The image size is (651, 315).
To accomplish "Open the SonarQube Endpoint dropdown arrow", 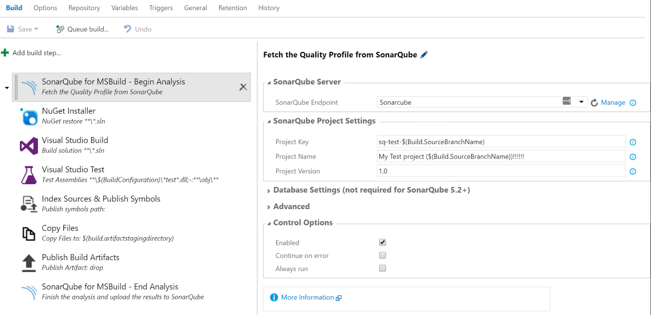I will click(581, 102).
